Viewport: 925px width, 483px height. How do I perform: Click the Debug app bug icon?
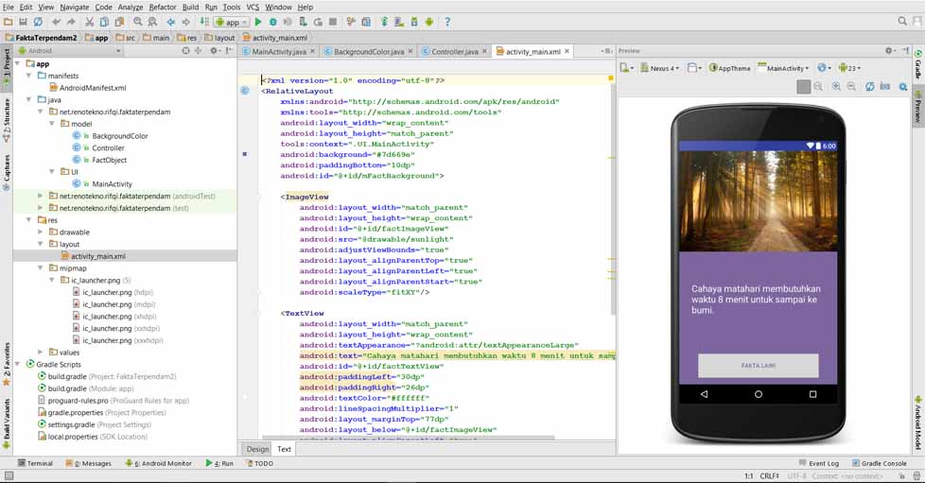(273, 22)
